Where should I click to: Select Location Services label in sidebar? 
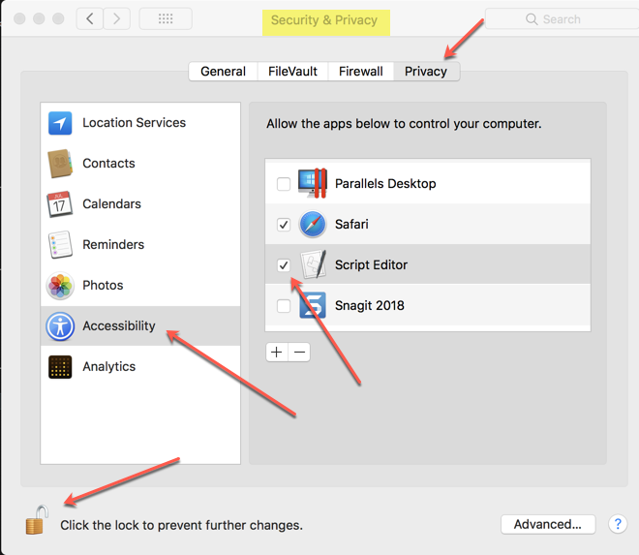(x=134, y=123)
